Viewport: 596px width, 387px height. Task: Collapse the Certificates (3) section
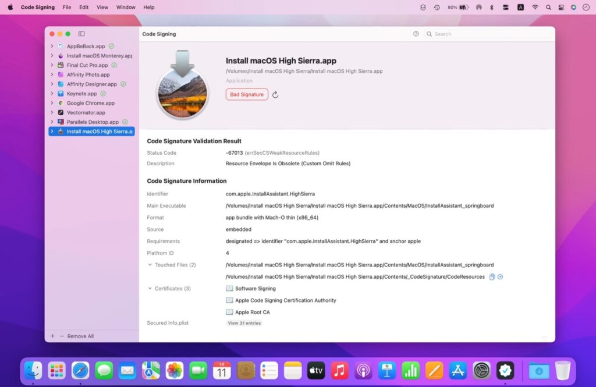(151, 288)
